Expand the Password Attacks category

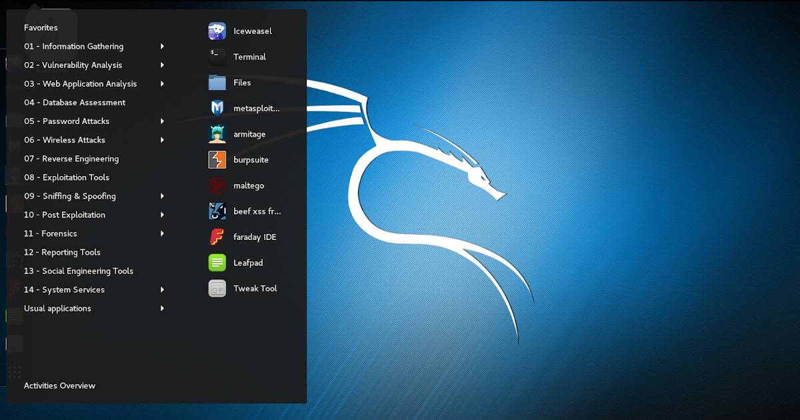pyautogui.click(x=67, y=121)
